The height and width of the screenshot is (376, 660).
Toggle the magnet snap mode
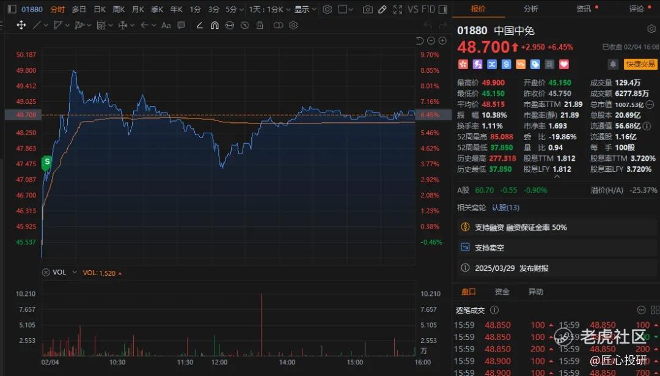point(215,25)
